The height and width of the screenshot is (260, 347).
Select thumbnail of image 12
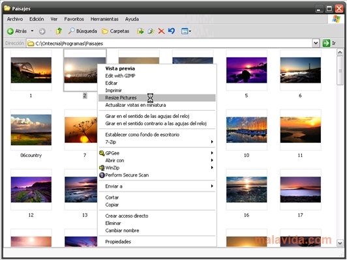coord(31,190)
